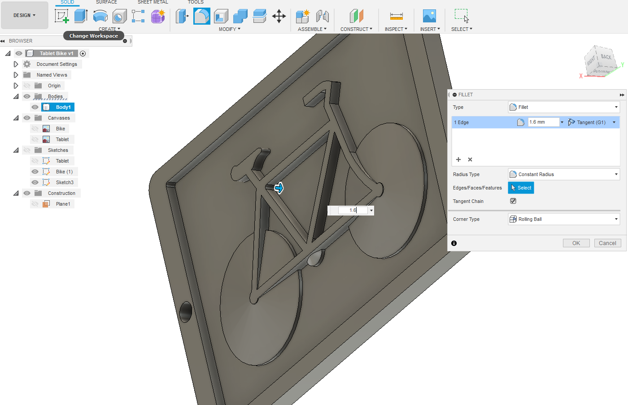Click OK in the Fillet dialog

576,243
